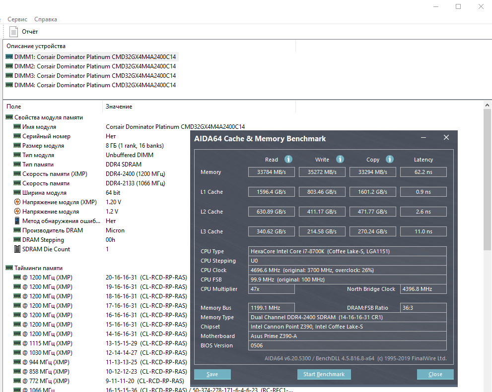Click Save in the benchmark window

(x=212, y=374)
